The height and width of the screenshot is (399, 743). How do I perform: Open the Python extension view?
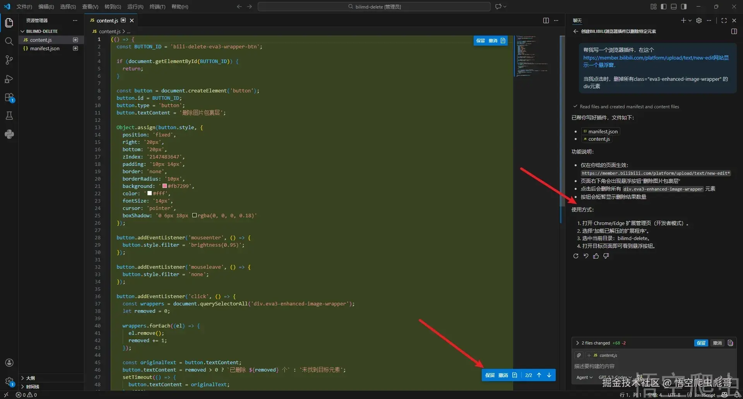pos(9,134)
